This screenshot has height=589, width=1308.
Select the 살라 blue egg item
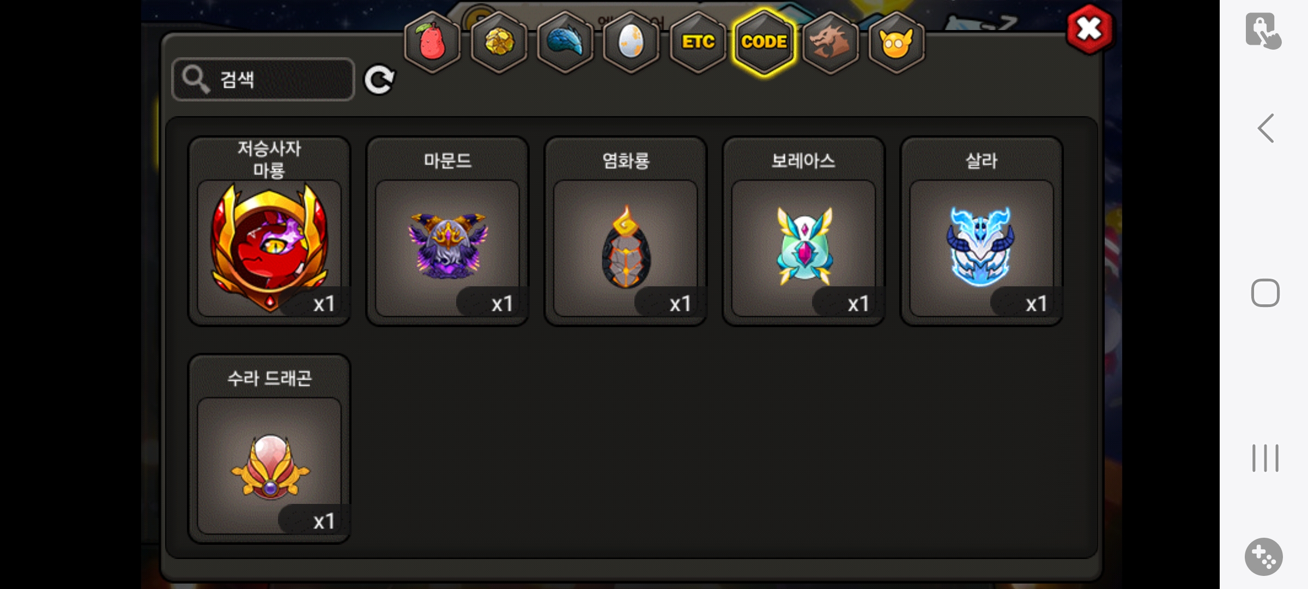coord(982,231)
